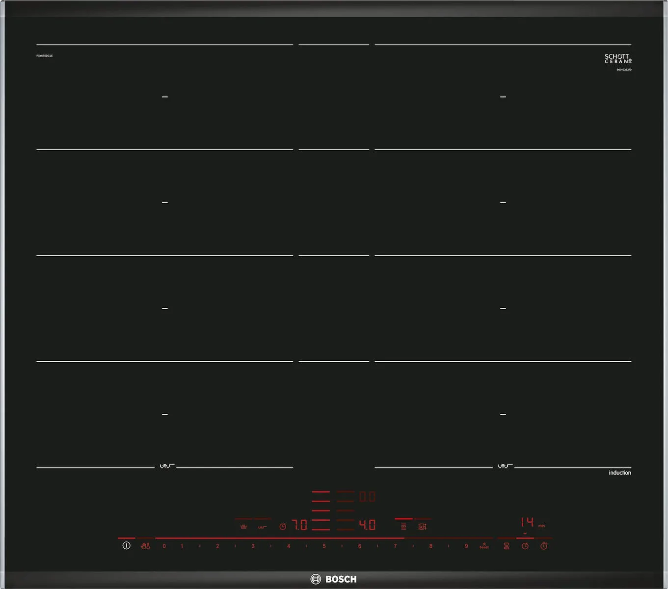Tap the frying sensor mark on right zone
Viewport: 668px width, 589px height.
[506, 466]
